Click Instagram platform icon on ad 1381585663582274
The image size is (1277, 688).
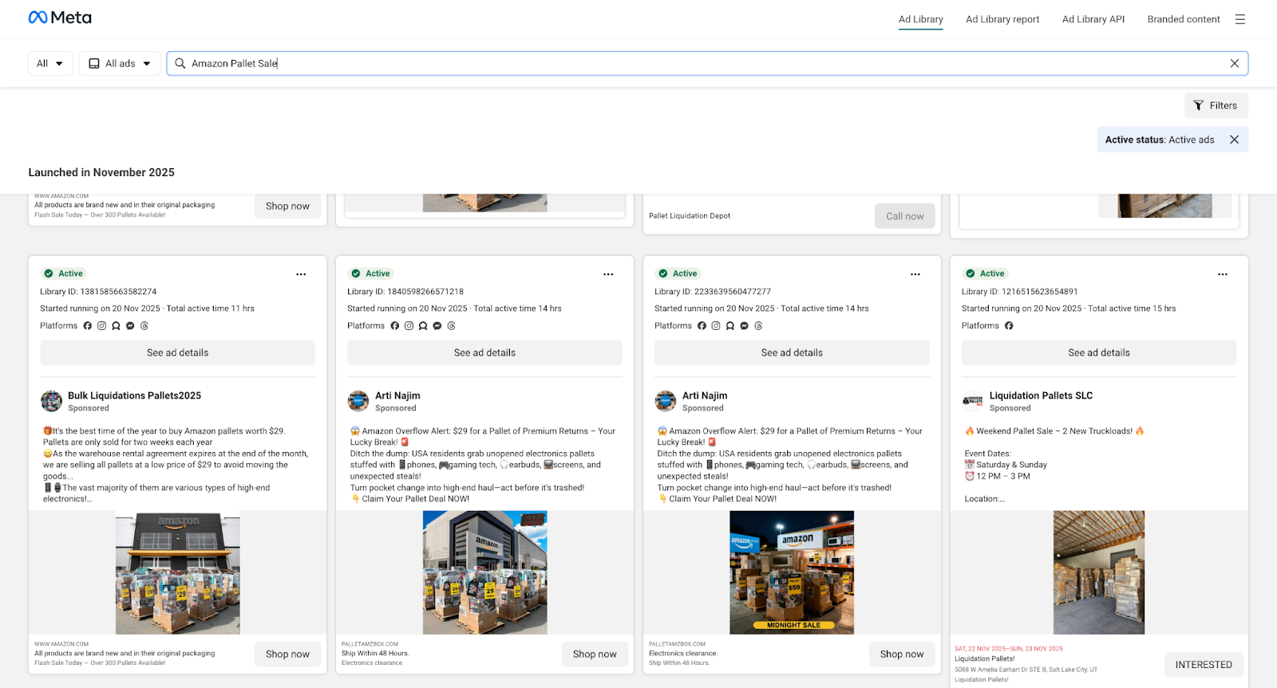101,326
